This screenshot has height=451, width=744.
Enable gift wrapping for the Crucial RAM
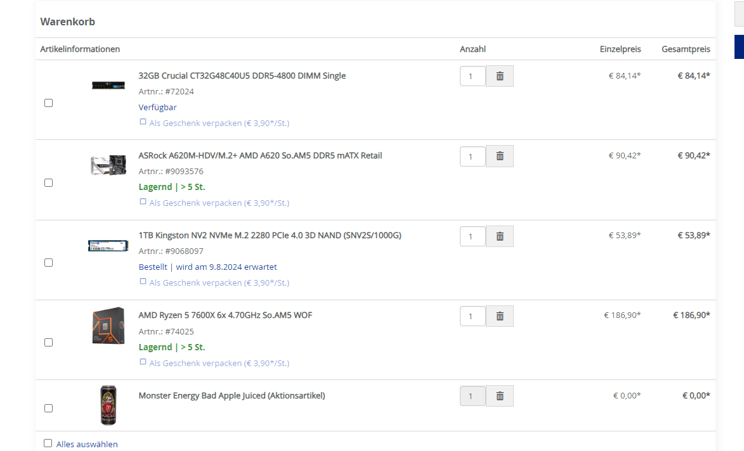[143, 122]
